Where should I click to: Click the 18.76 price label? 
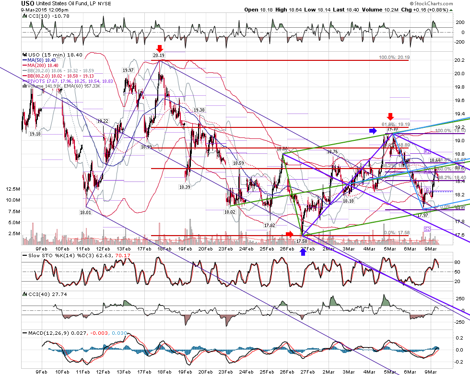[332, 152]
